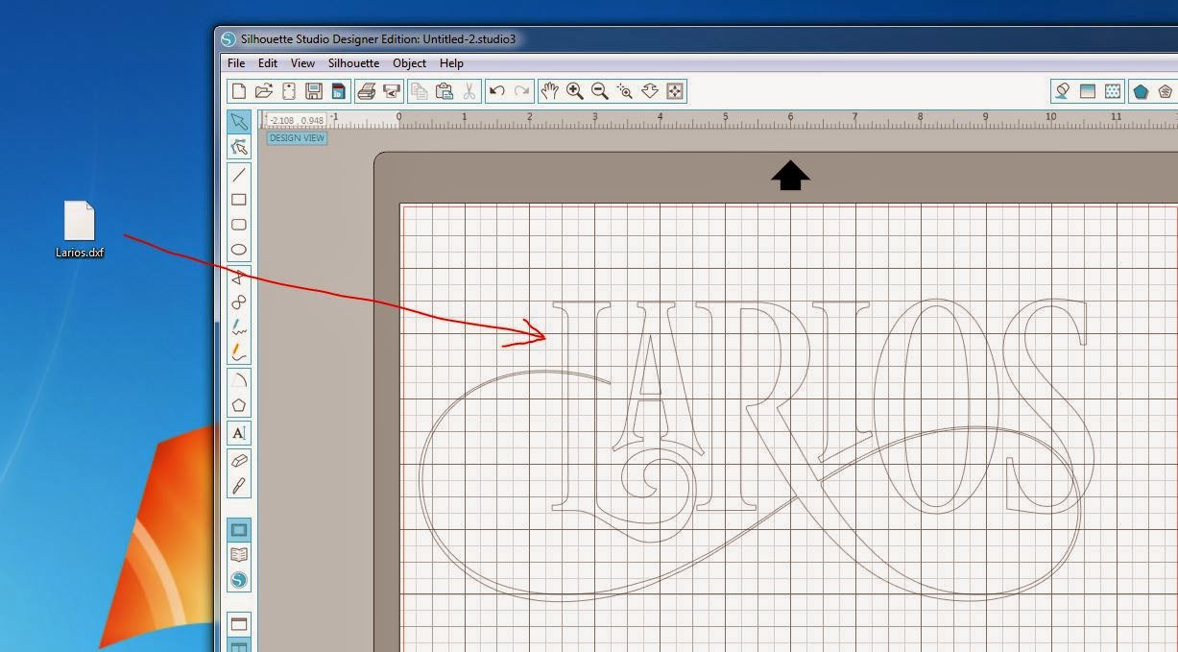
Task: Click the window icon below the Store icon
Action: pyautogui.click(x=239, y=623)
